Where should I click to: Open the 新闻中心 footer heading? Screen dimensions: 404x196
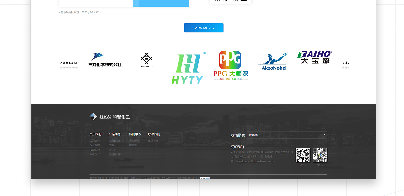[135, 134]
